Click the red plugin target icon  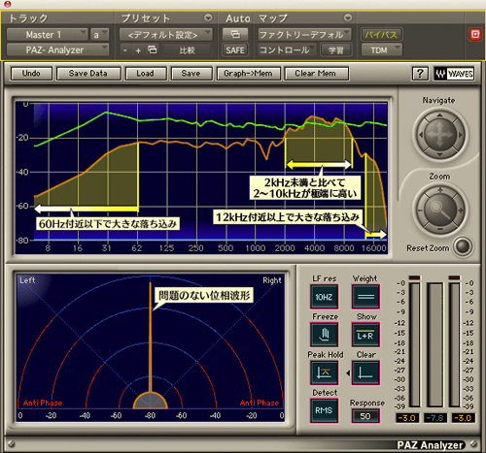[475, 34]
